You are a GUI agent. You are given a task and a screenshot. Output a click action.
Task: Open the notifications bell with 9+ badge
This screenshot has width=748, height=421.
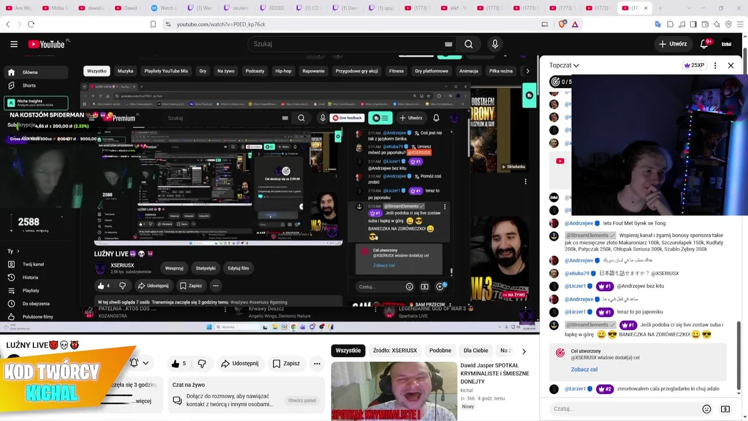[704, 44]
